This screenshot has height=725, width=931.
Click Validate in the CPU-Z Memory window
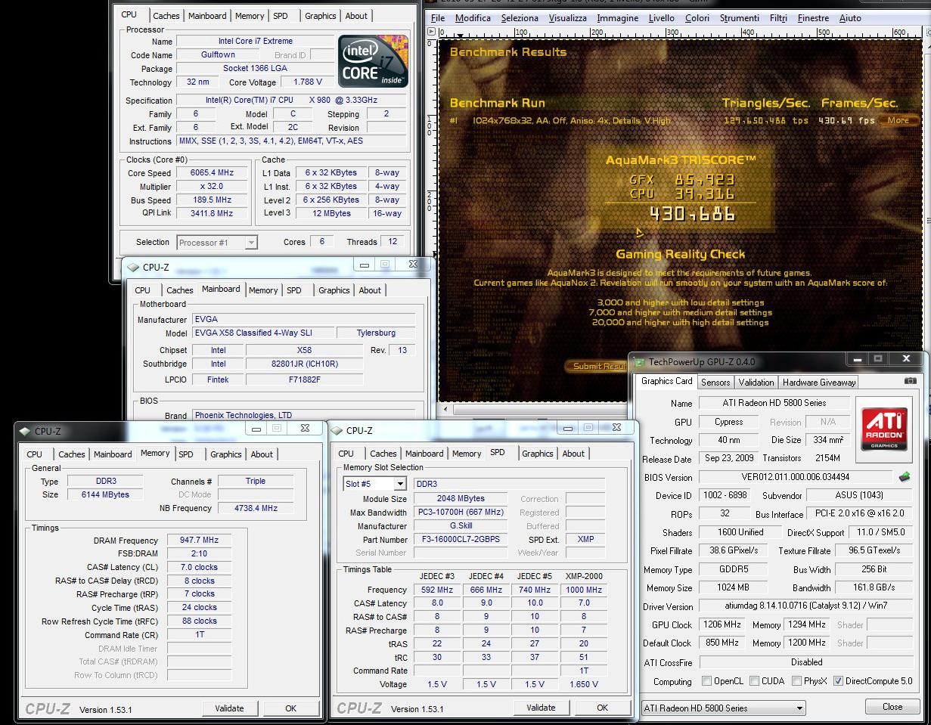point(229,708)
